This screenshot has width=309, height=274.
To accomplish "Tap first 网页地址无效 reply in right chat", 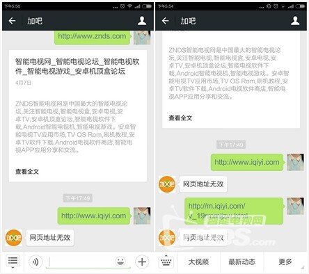I will point(203,184).
